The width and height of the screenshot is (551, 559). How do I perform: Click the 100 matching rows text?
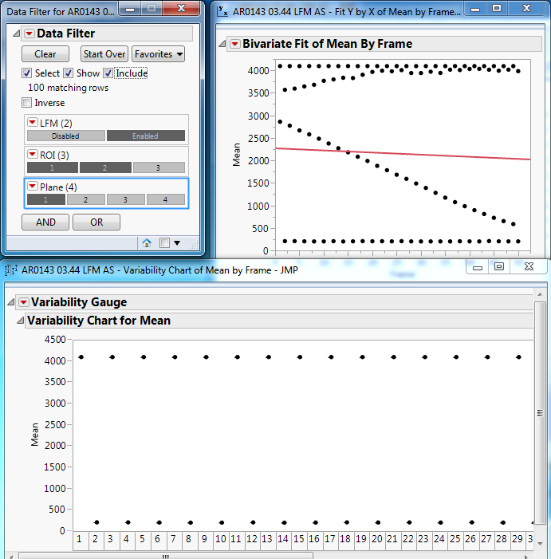(68, 88)
